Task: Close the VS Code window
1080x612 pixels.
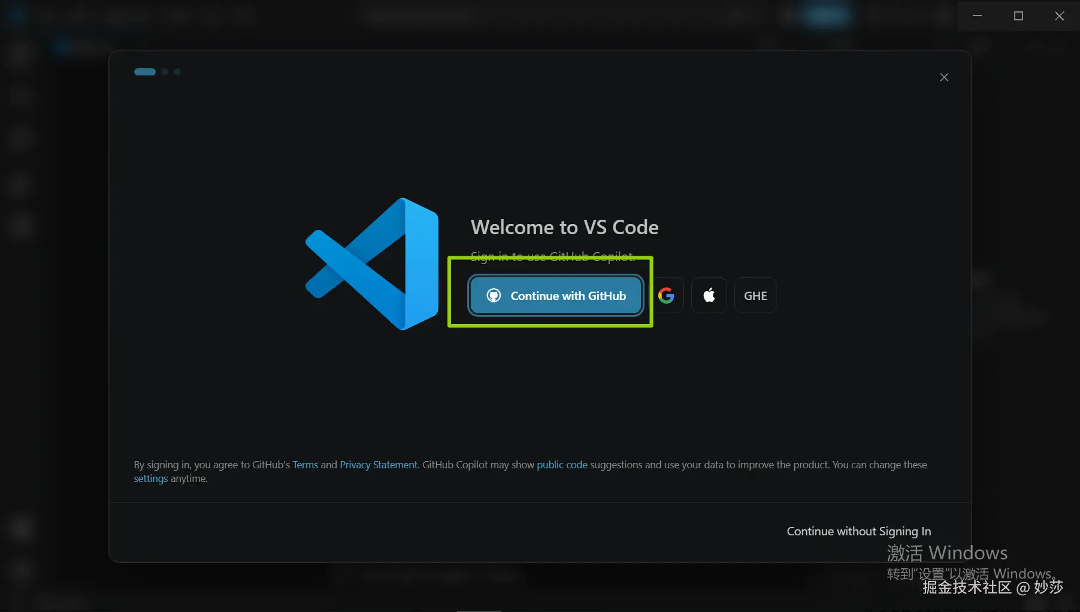Action: [x=1060, y=16]
